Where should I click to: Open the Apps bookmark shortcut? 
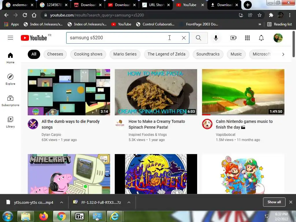point(12,24)
